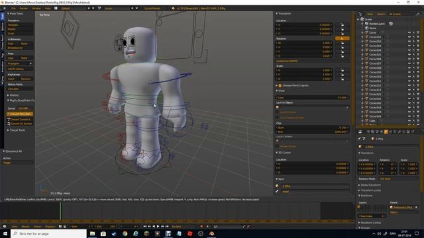This screenshot has height=238, width=424.
Task: Play the animation in reverse
Action: pos(154,226)
